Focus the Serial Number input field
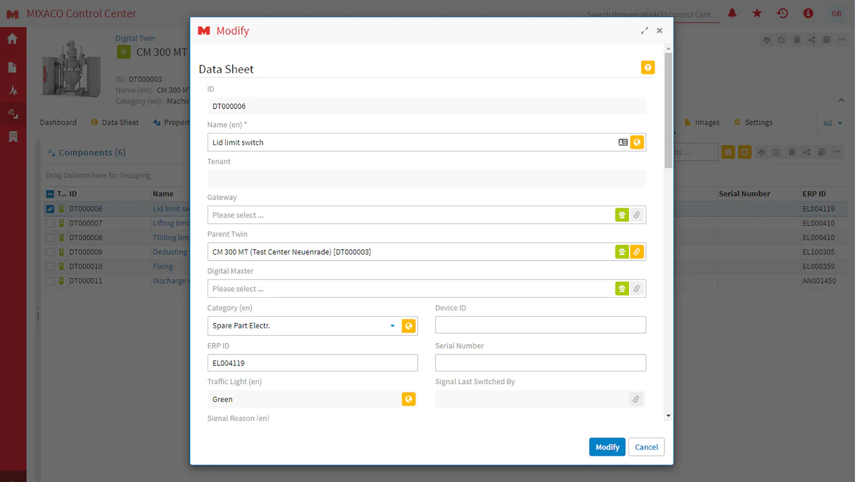Image resolution: width=855 pixels, height=482 pixels. click(540, 363)
